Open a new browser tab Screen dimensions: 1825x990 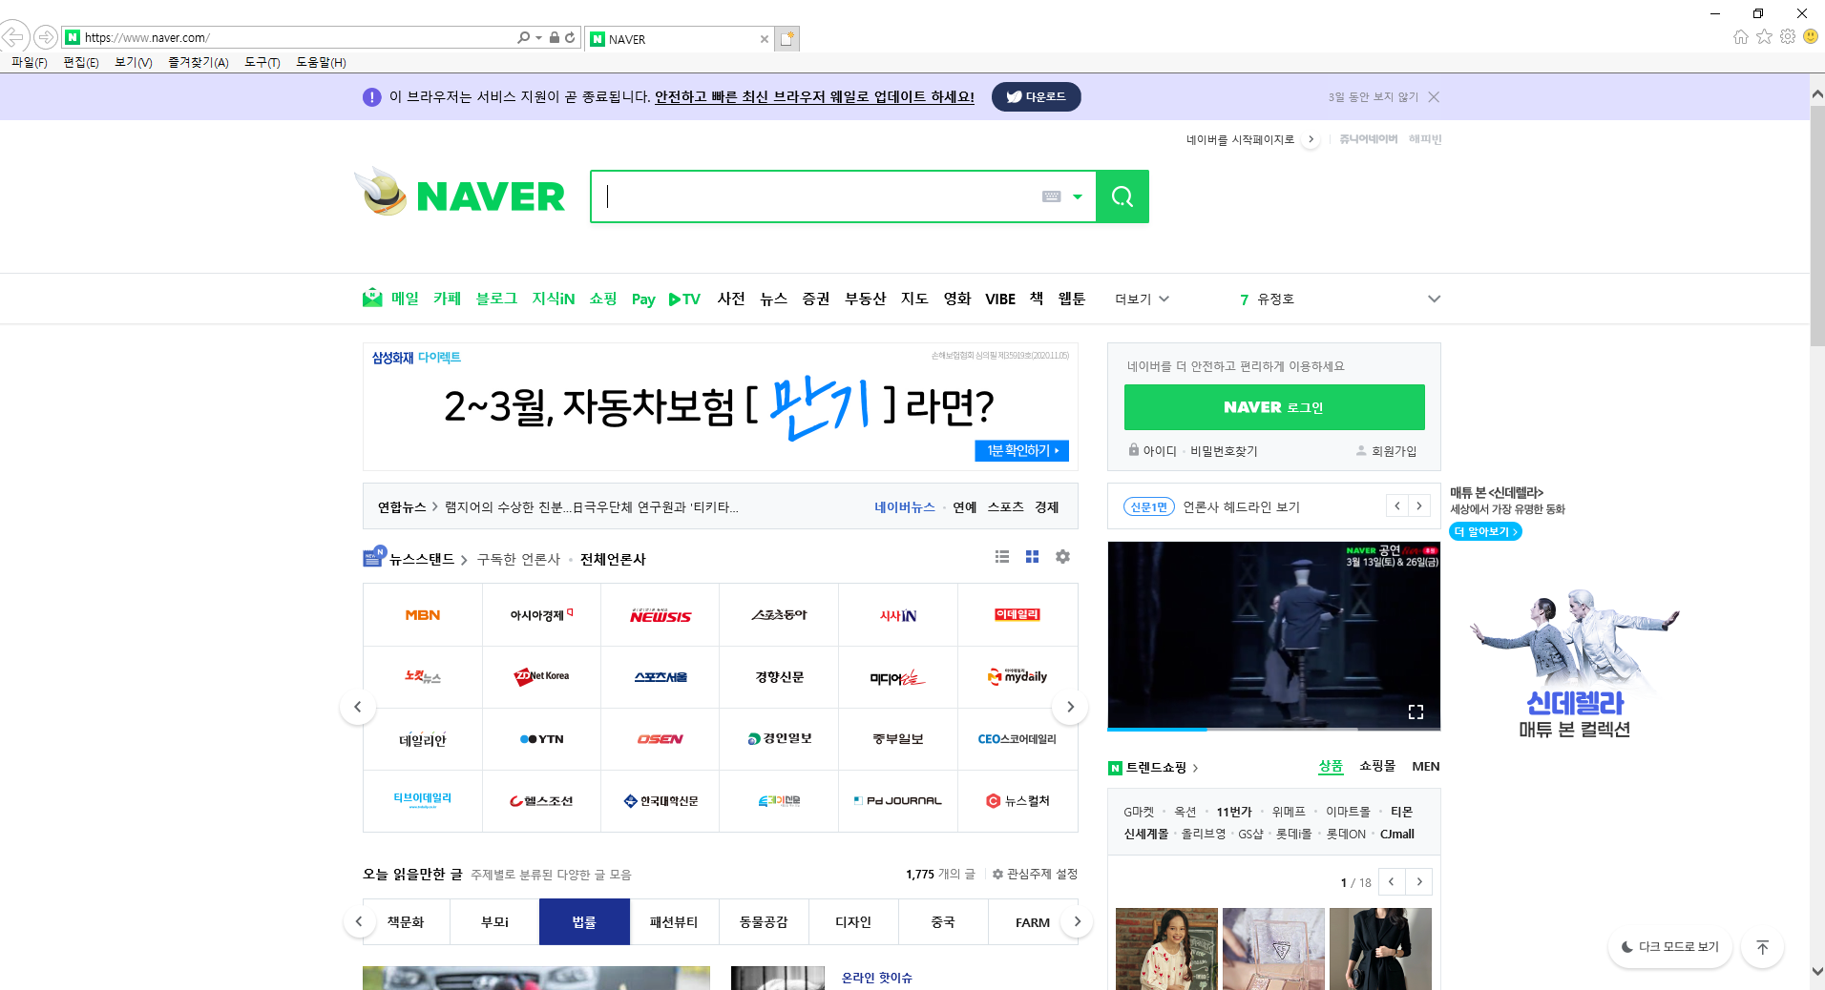[x=787, y=38]
